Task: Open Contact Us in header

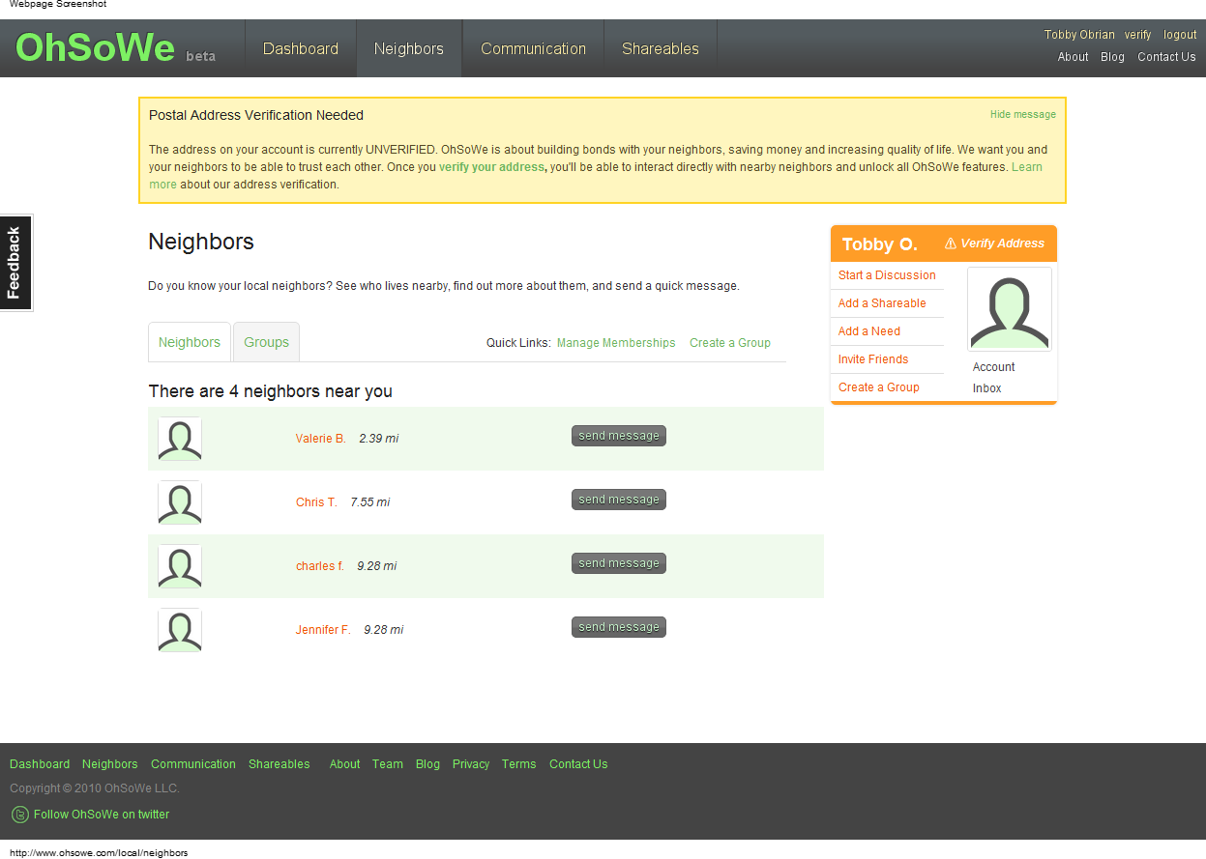Action: (x=1166, y=57)
